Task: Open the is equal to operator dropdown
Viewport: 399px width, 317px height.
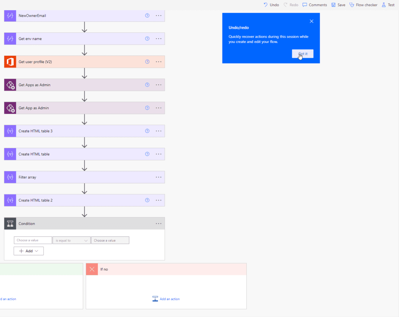Action: [x=71, y=240]
